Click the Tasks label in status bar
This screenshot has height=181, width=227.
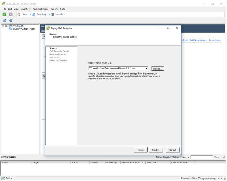tap(9, 178)
